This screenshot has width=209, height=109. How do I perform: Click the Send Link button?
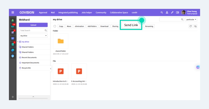pyautogui.click(x=131, y=25)
